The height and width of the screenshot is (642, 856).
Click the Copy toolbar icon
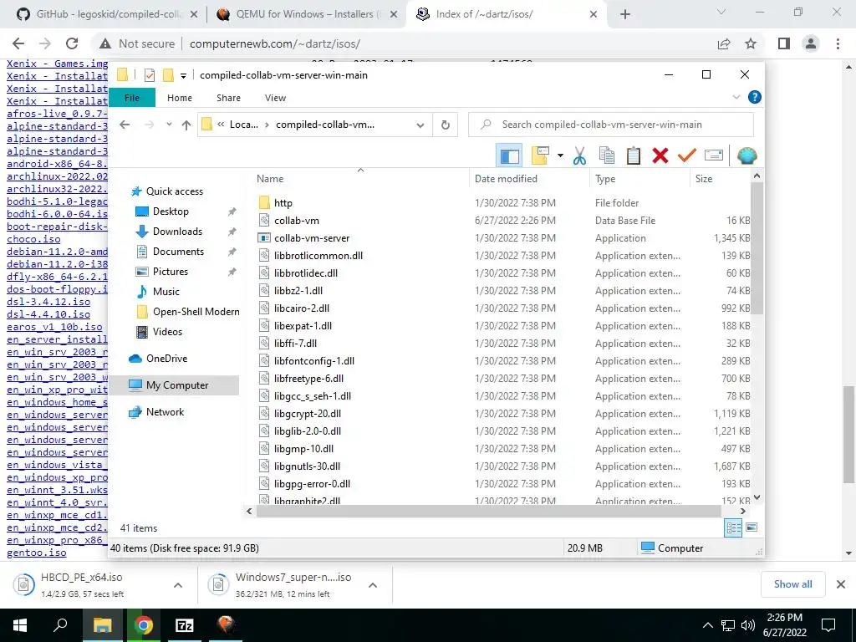[x=607, y=156]
